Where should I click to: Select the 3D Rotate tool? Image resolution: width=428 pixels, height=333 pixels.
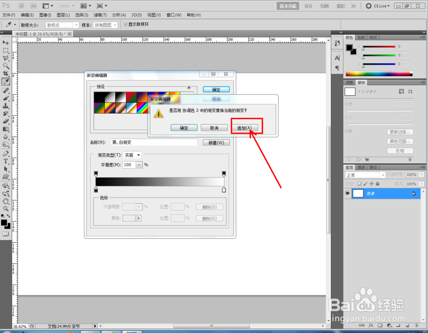point(6,186)
